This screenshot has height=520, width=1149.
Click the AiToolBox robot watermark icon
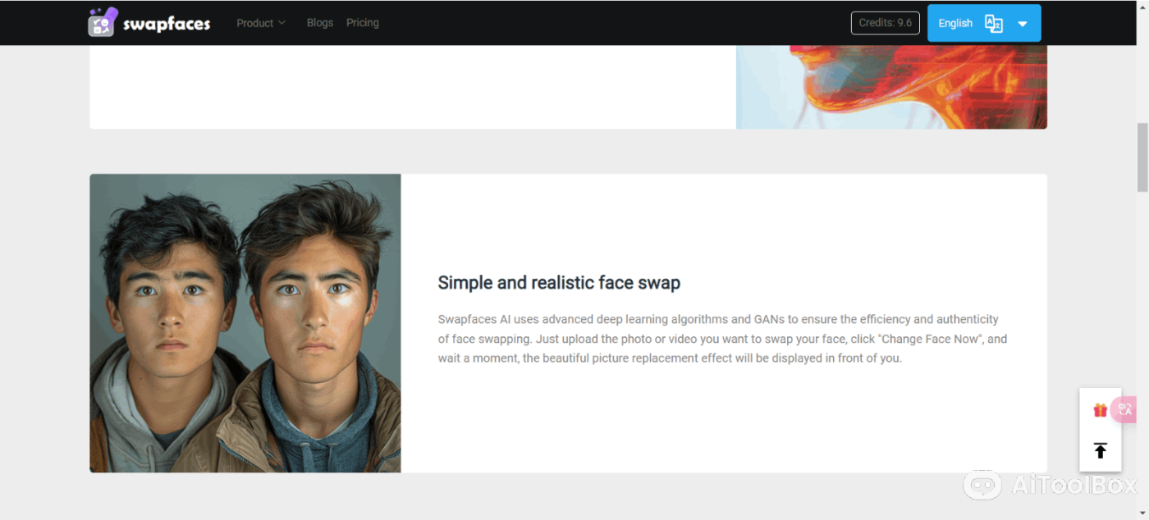pyautogui.click(x=982, y=485)
